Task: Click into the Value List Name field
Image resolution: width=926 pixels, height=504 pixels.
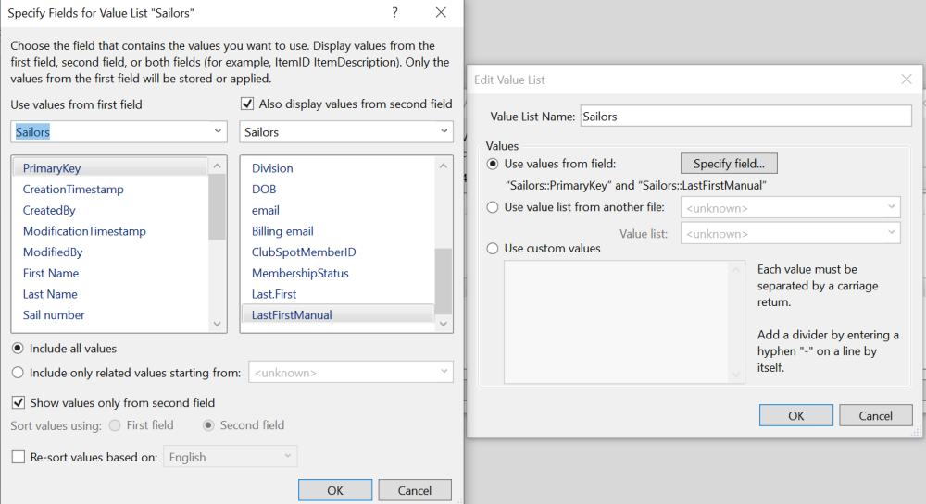Action: 745,117
